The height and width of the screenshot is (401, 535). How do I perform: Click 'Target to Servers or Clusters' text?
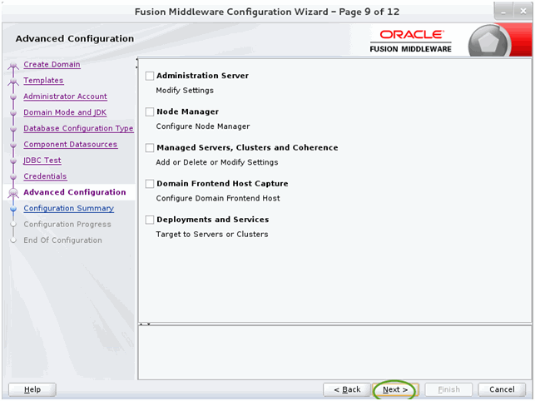click(x=212, y=235)
